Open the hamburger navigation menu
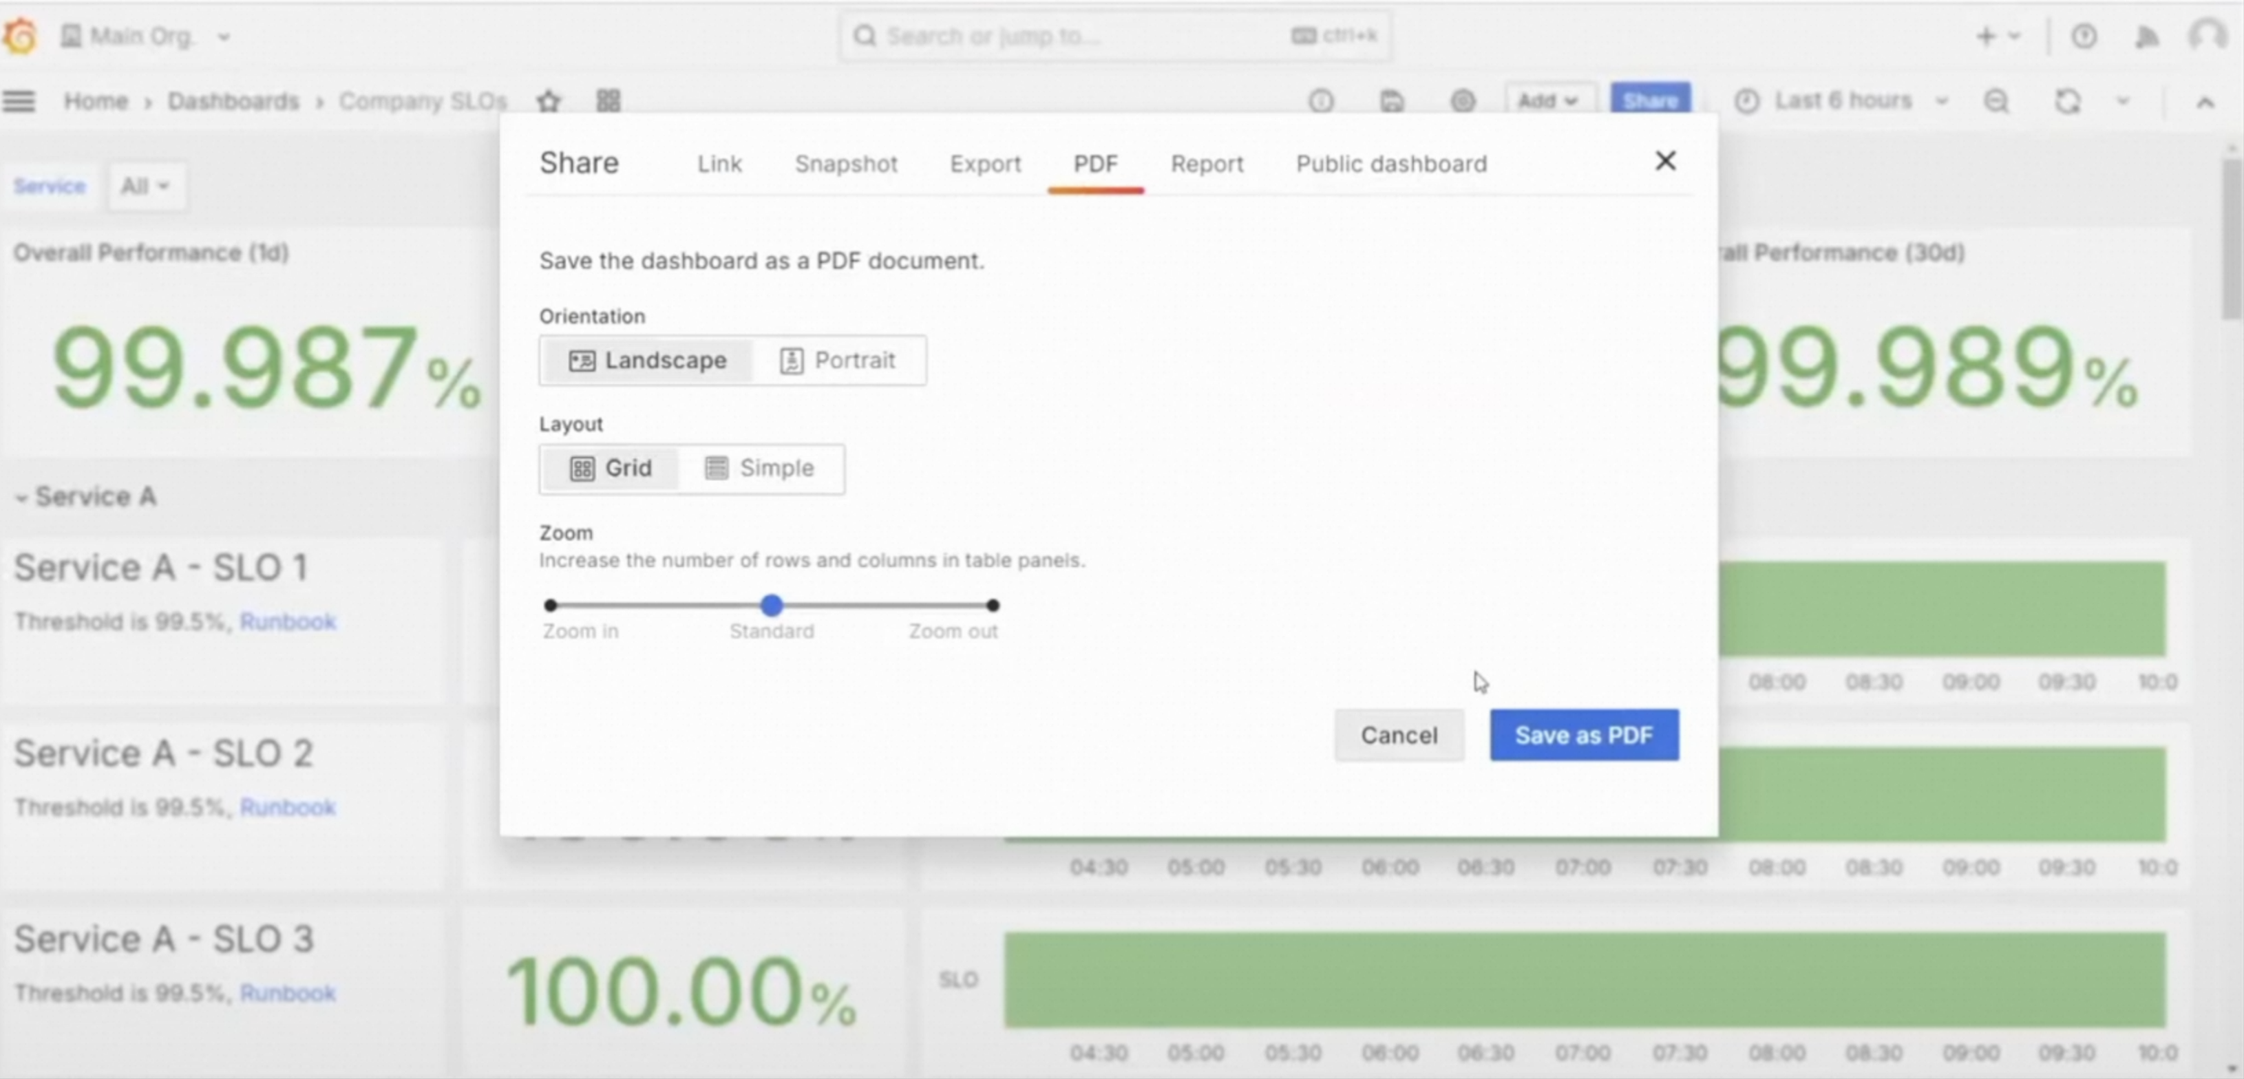2244x1079 pixels. click(x=19, y=101)
